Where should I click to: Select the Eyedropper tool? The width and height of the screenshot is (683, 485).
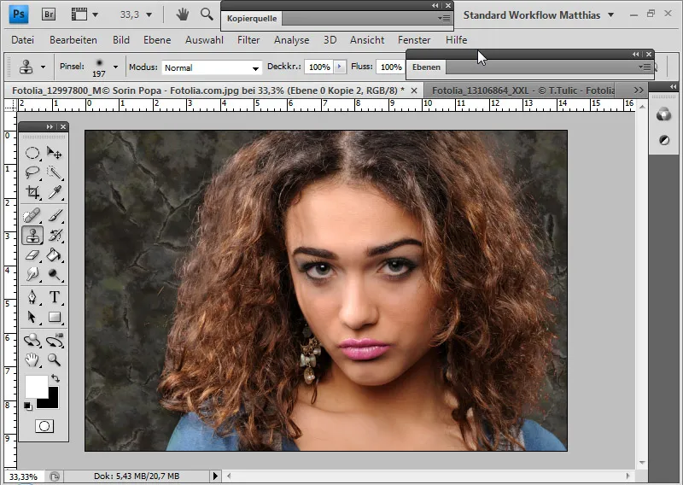pos(55,192)
